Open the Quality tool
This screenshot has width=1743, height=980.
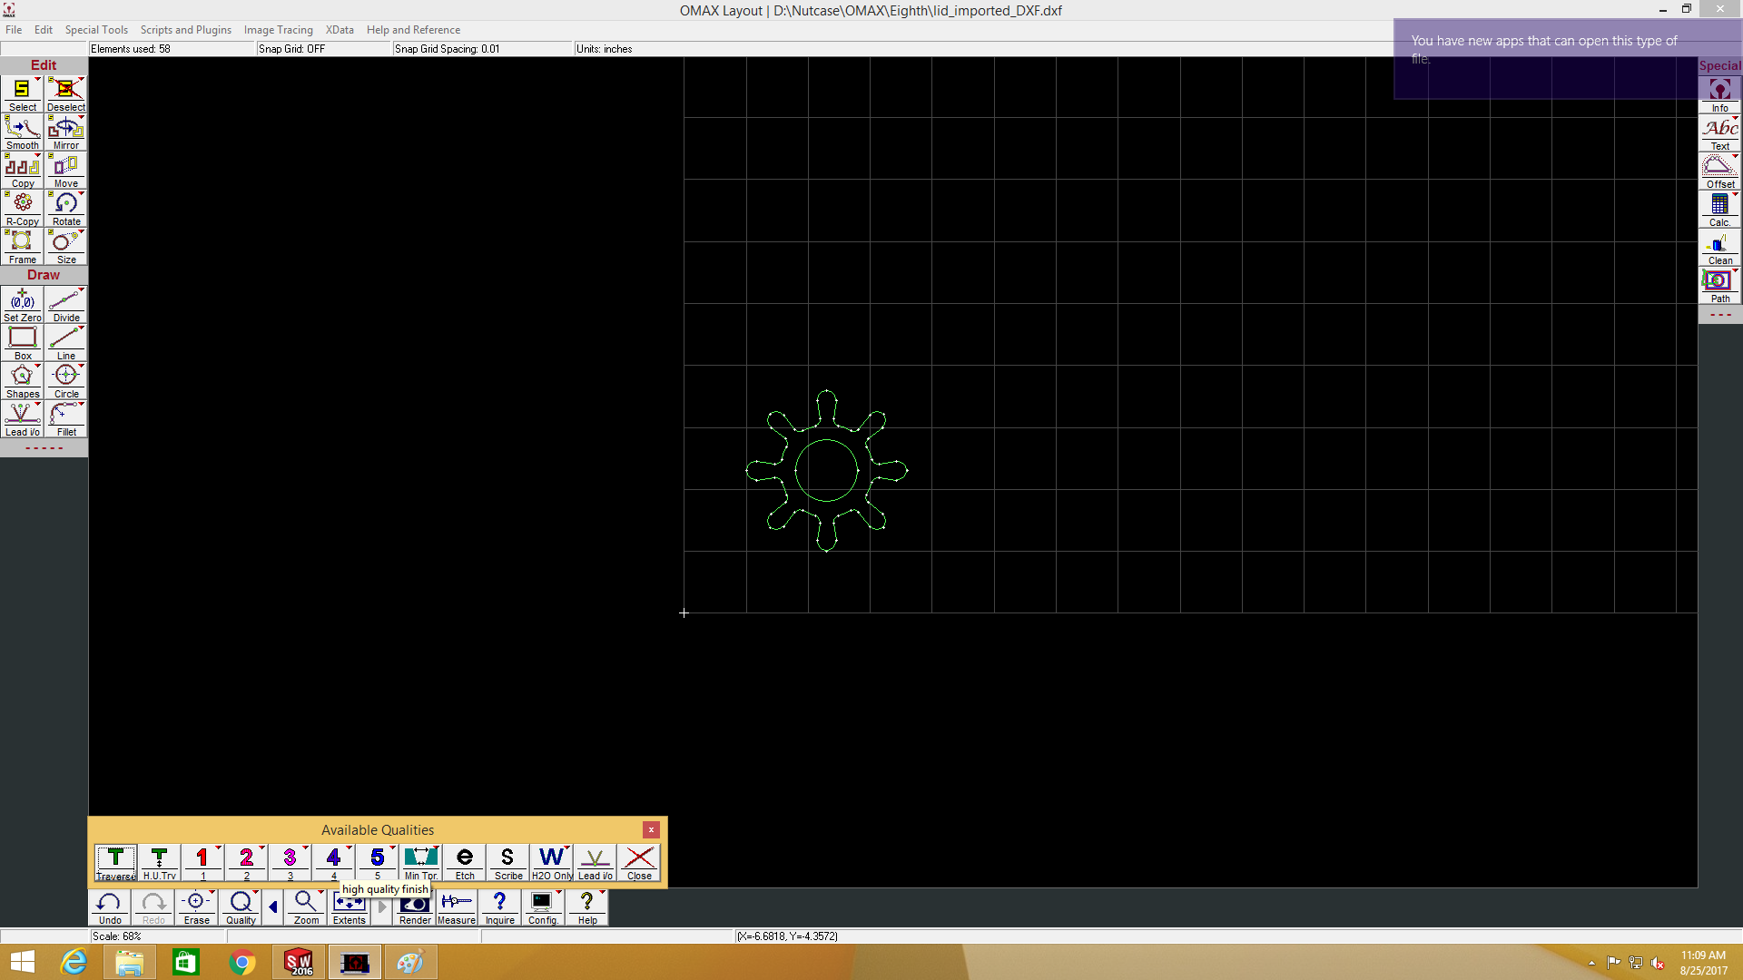pyautogui.click(x=241, y=907)
